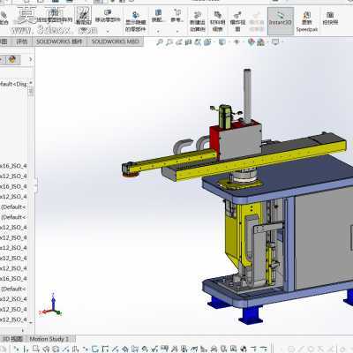353x353 pixels.
Task: Take a snapshot of the view
Action: click(x=330, y=18)
